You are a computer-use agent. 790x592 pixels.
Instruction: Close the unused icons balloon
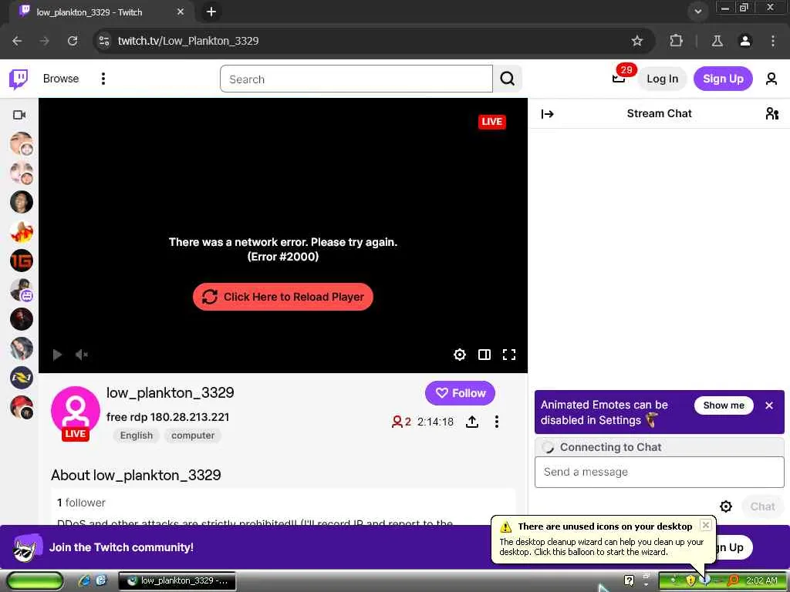coord(705,525)
